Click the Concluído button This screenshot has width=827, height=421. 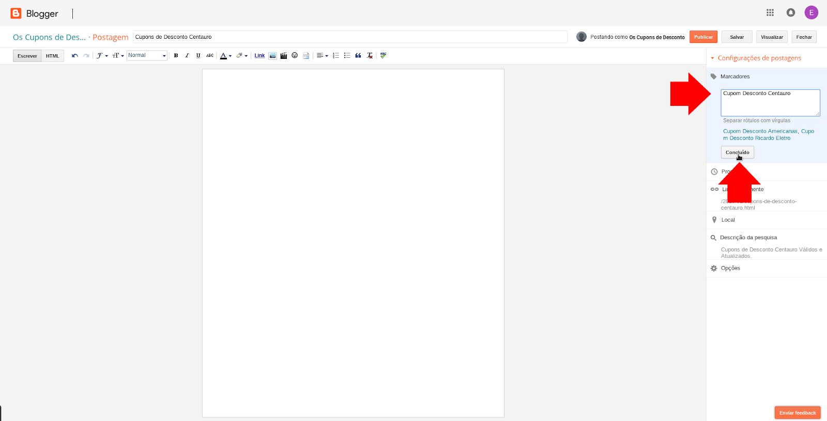(738, 152)
